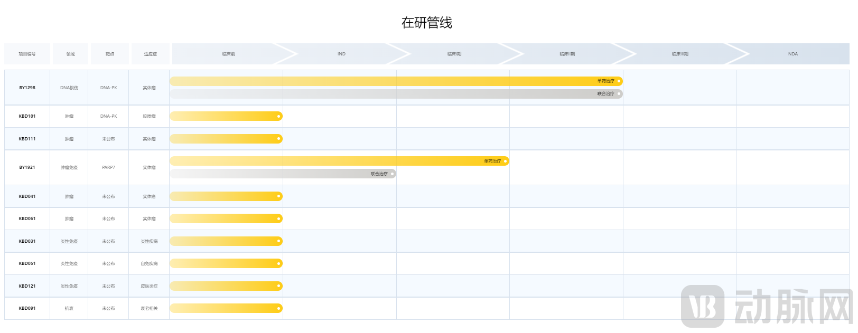Click 炎性免疫 field in KBD031 row
Image resolution: width=858 pixels, height=333 pixels.
click(x=69, y=241)
